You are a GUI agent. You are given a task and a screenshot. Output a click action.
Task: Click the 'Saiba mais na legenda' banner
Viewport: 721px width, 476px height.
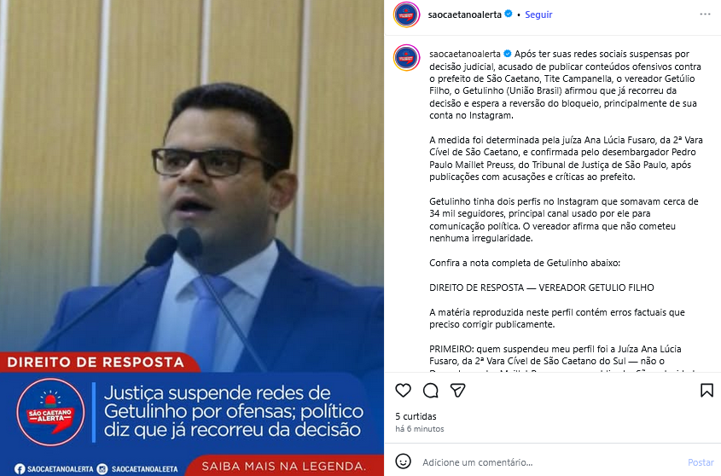click(284, 466)
